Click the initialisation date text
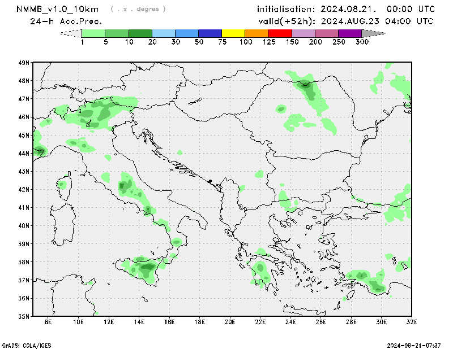The height and width of the screenshot is (349, 453). tap(346, 9)
